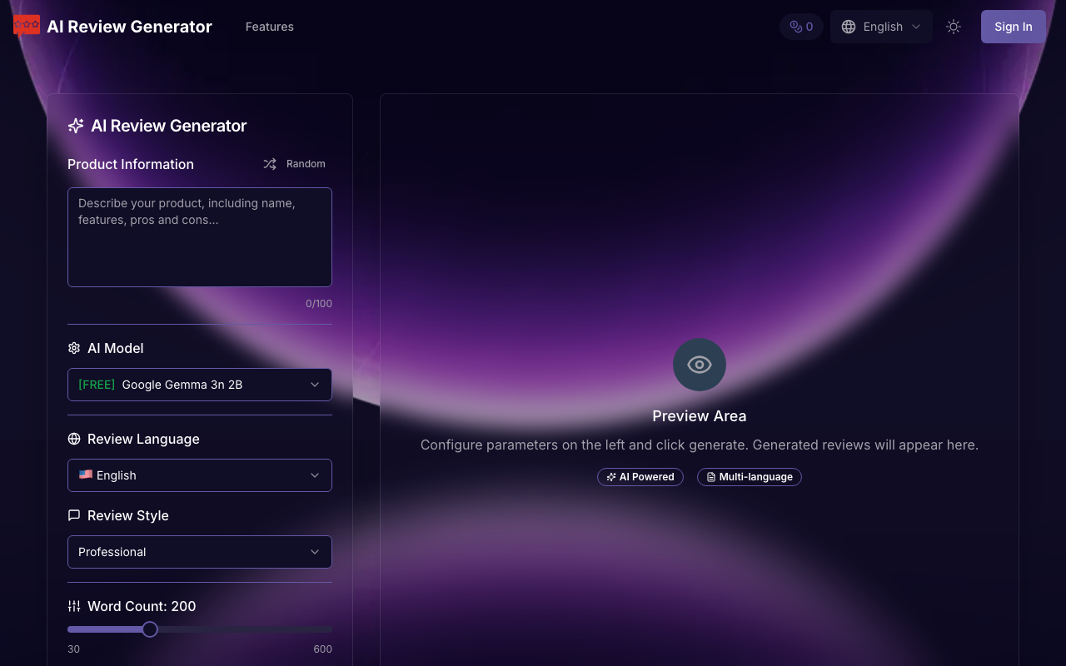Screen dimensions: 1066x666
Task: Click the globe icon beside Review Language
Action: pos(74,439)
